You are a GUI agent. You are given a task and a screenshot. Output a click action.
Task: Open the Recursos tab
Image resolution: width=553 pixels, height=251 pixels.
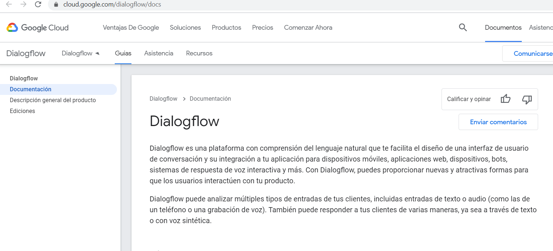[x=199, y=53]
